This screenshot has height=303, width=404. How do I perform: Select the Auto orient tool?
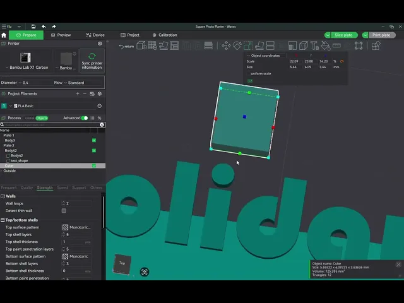click(163, 45)
